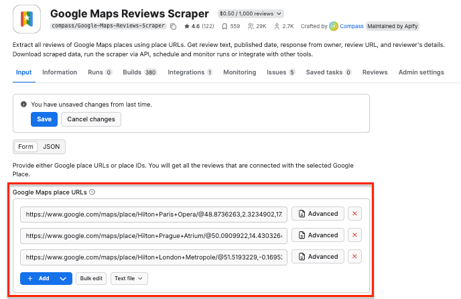Click the plus Add button
The image size is (461, 299).
coord(38,278)
